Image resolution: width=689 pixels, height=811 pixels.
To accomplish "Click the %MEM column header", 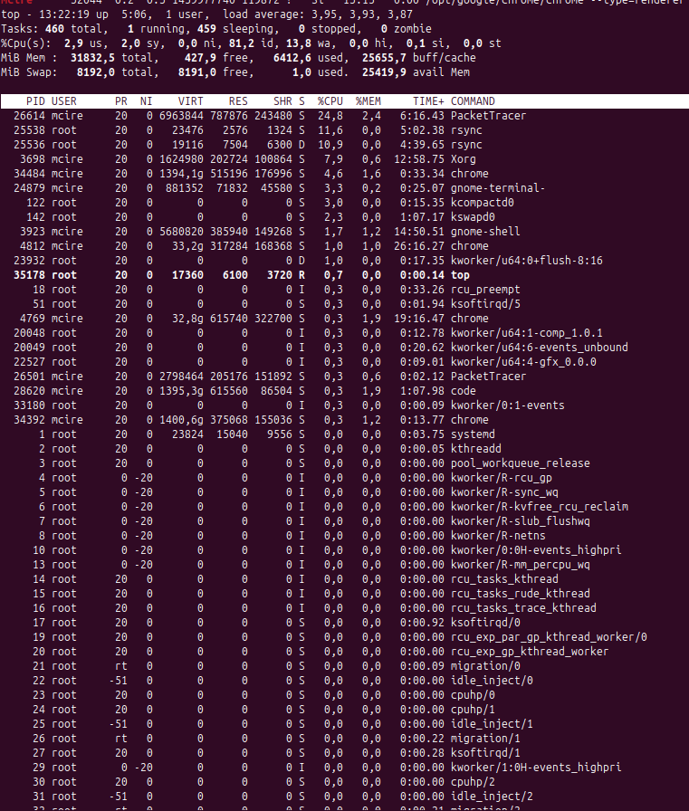I will pos(368,100).
